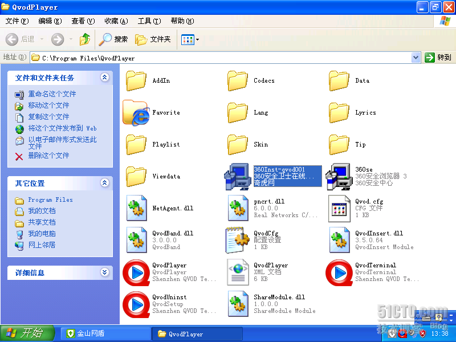
Task: Click the system tray clock 13:38
Action: pos(439,333)
